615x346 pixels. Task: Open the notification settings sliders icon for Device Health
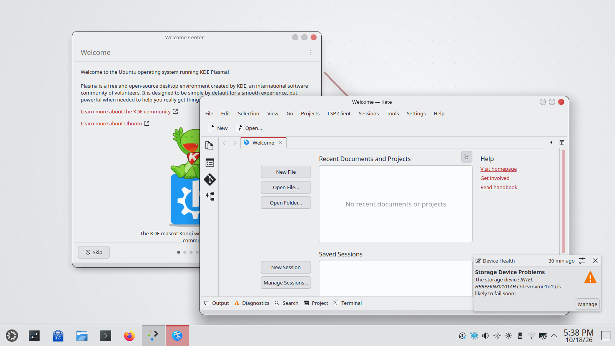582,261
